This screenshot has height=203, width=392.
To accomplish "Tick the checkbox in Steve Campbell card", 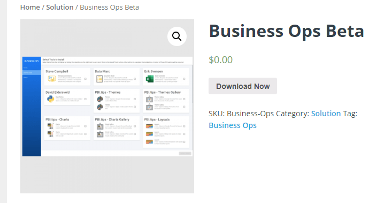I will [86, 79].
